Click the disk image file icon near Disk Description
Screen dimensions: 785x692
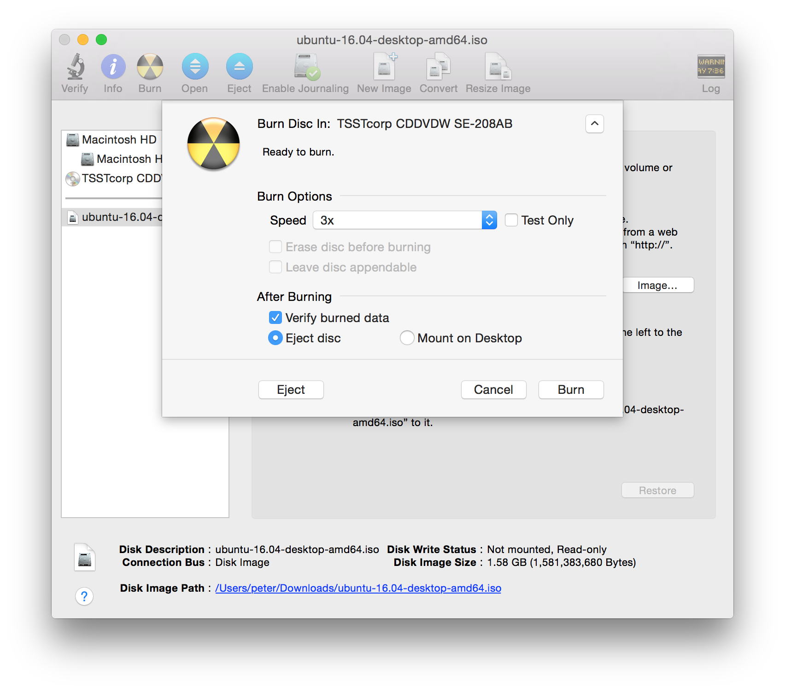click(85, 557)
